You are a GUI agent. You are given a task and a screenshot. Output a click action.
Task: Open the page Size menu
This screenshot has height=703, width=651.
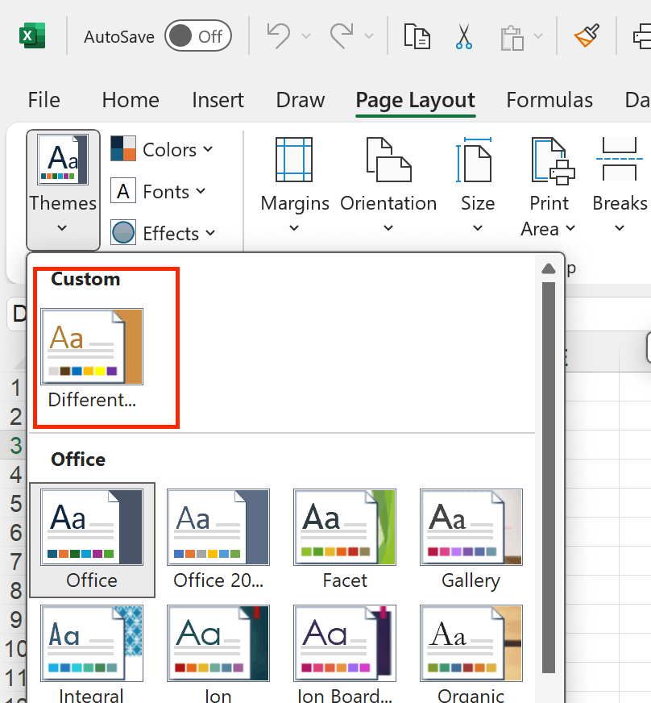(x=478, y=185)
